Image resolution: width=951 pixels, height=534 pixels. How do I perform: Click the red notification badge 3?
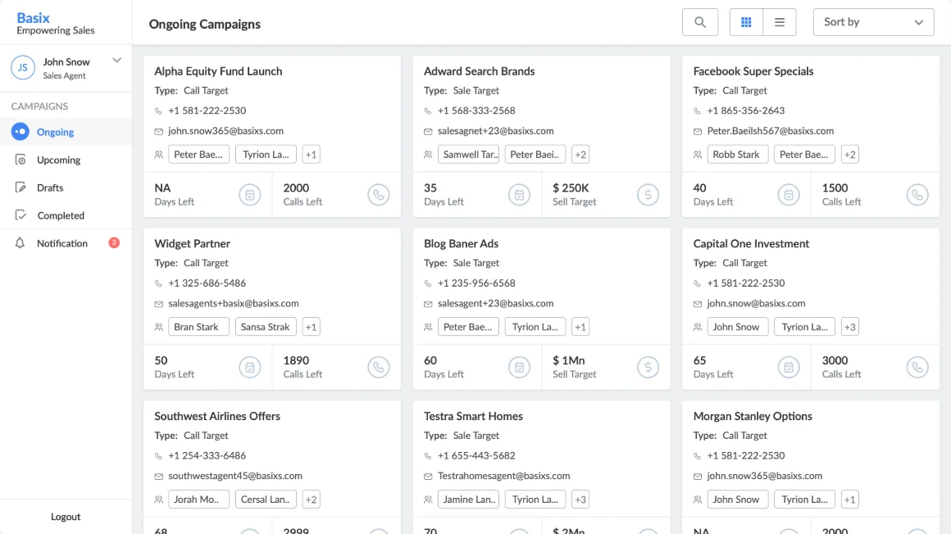tap(114, 242)
